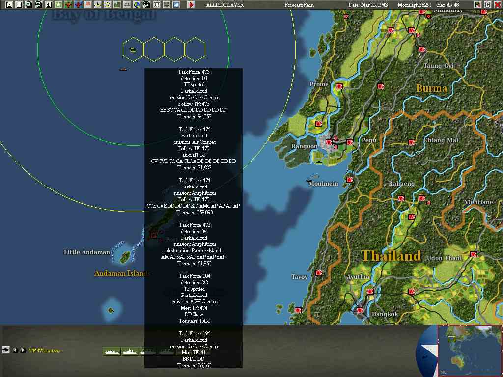Go to next task force arrow
Viewport: 503px width, 377px height.
point(23,350)
